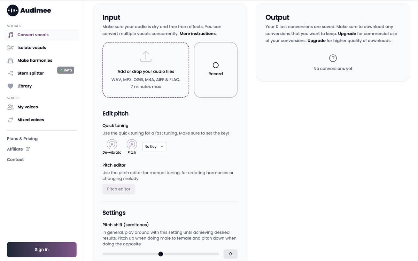
Task: Go to Mixed voices
Action: coord(31,120)
